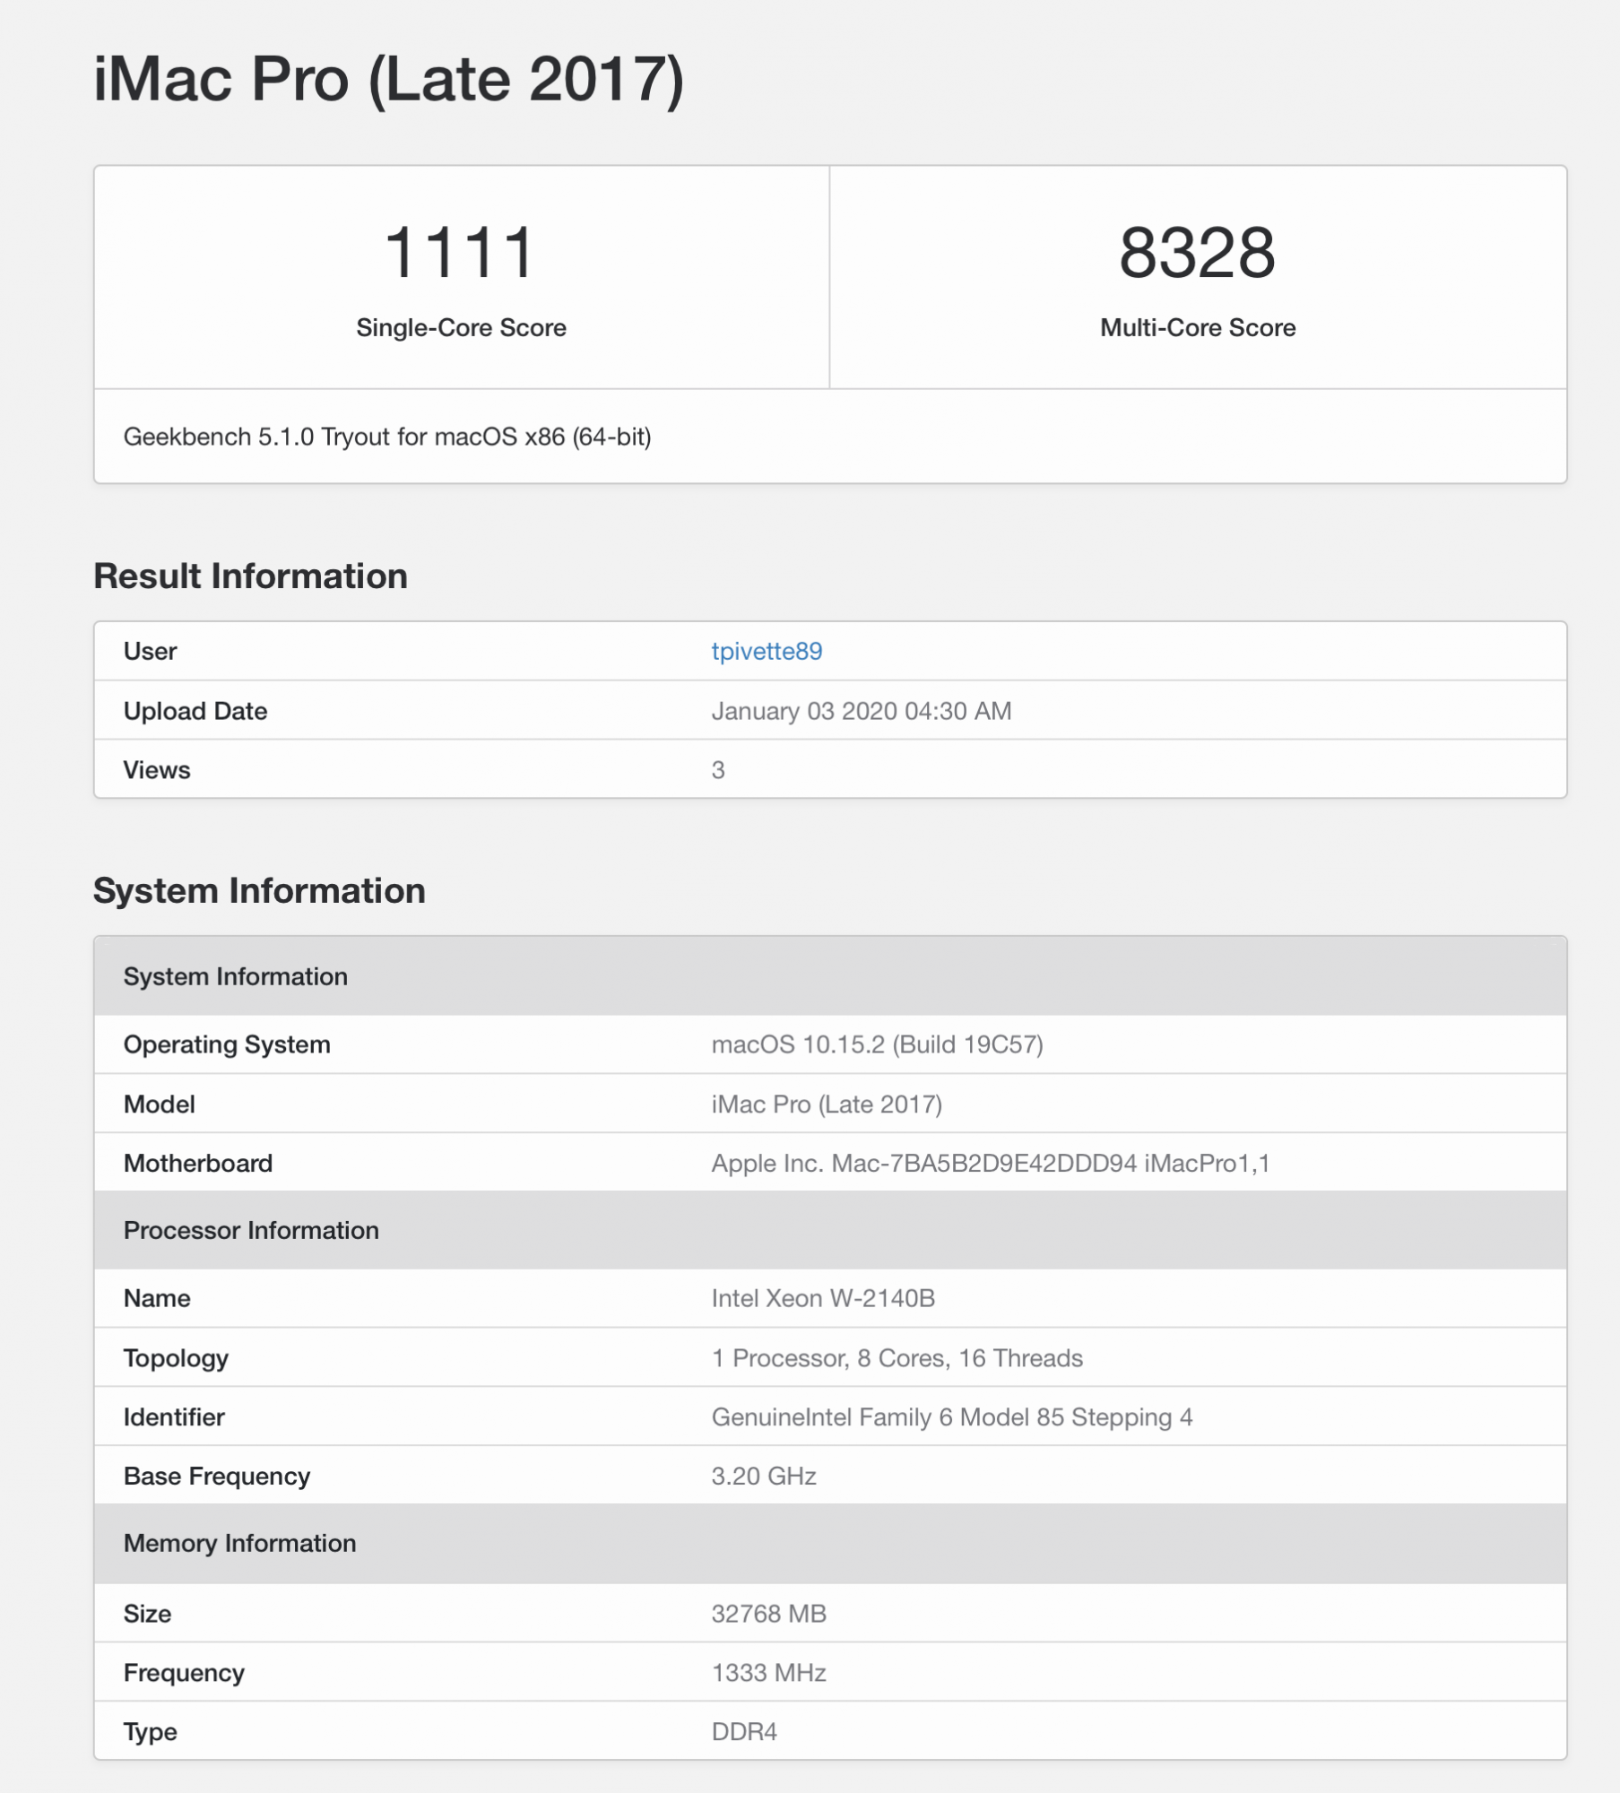Click the Multi-Core Score label
Image resolution: width=1620 pixels, height=1793 pixels.
click(1197, 327)
